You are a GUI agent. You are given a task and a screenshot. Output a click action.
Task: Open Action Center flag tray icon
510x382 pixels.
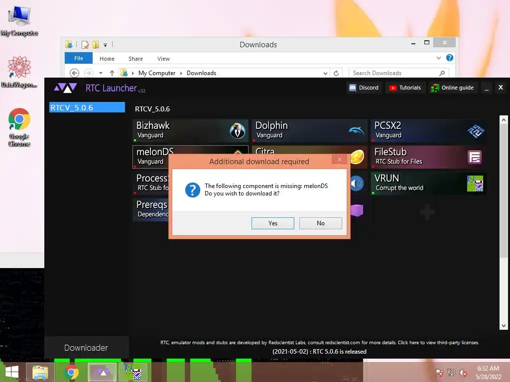[x=439, y=372]
